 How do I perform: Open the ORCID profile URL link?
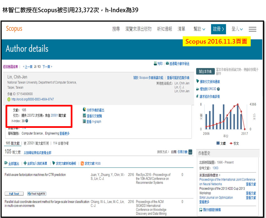(x=33, y=100)
